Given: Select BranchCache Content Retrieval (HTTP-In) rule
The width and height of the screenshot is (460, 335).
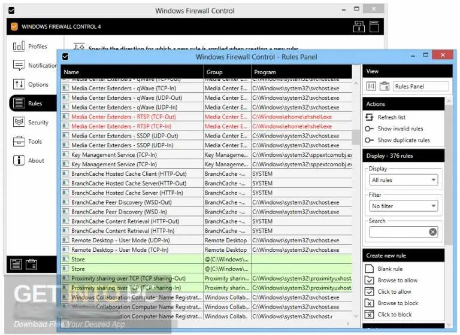Looking at the screenshot, I should pos(207,231).
